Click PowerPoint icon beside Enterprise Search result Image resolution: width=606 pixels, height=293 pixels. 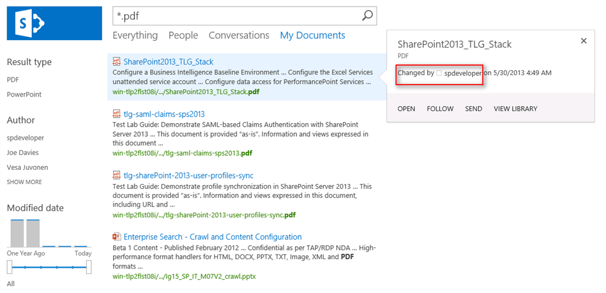click(117, 237)
